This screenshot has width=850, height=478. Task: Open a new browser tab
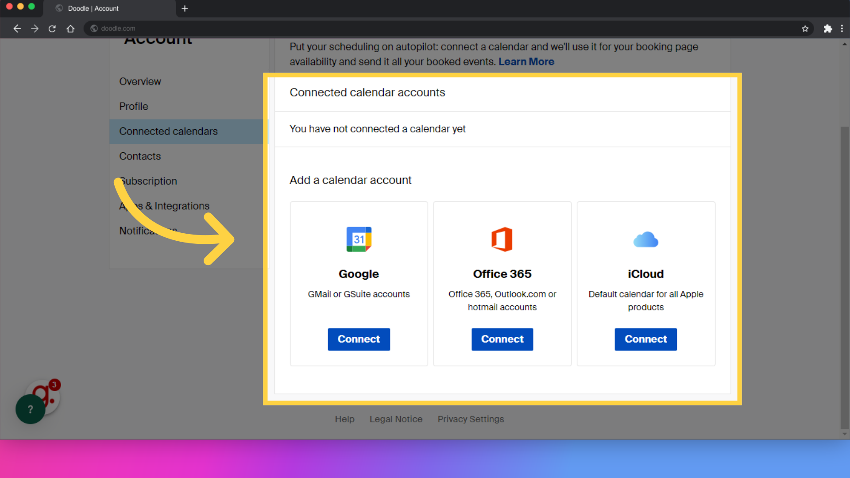click(x=185, y=8)
